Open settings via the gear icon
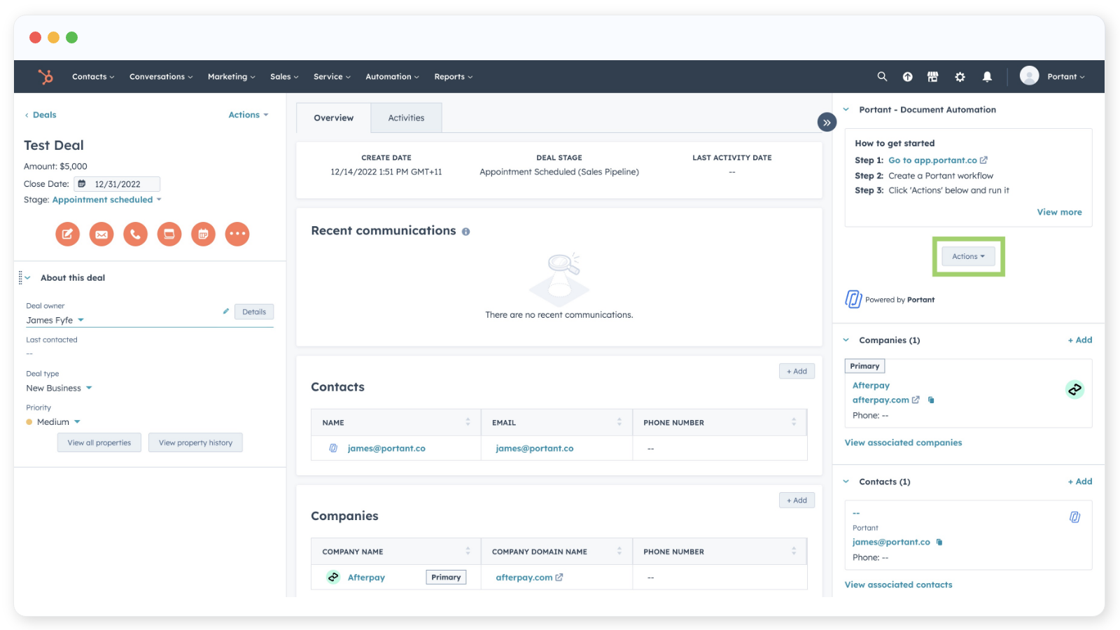Screen dimensions: 1120x630 (960, 77)
